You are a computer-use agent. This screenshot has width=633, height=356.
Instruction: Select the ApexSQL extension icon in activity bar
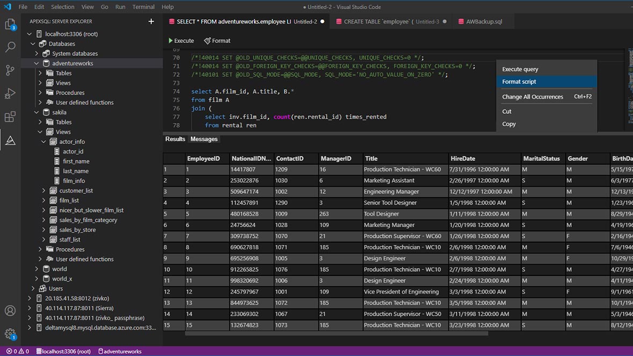[11, 141]
